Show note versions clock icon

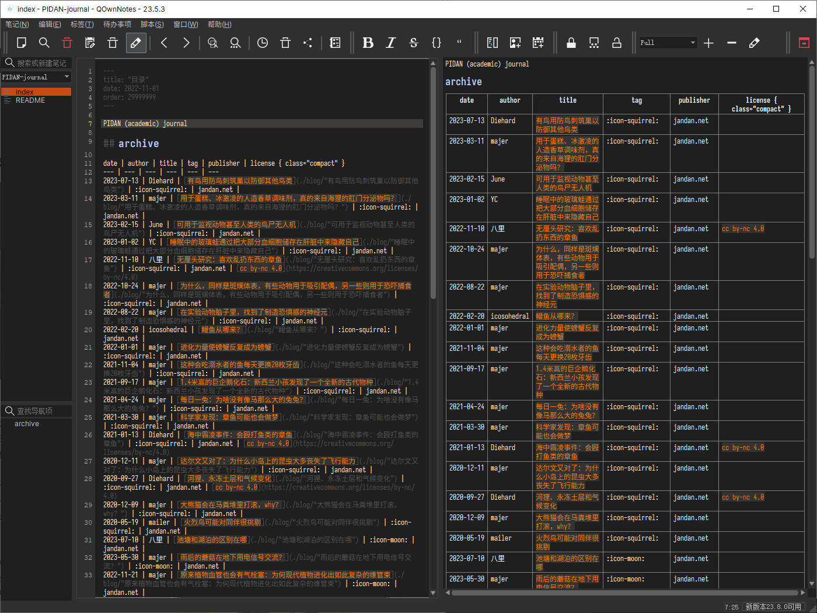(x=263, y=43)
